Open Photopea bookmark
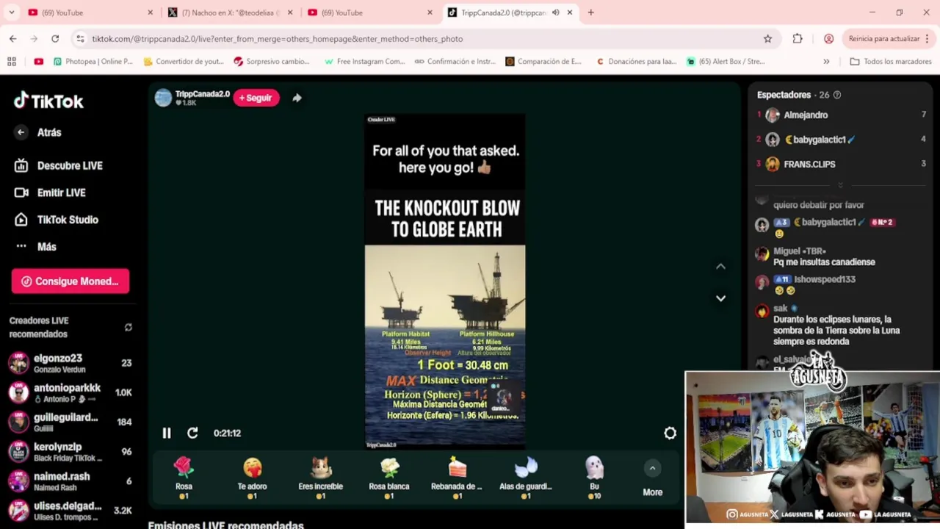940x529 pixels. point(93,61)
